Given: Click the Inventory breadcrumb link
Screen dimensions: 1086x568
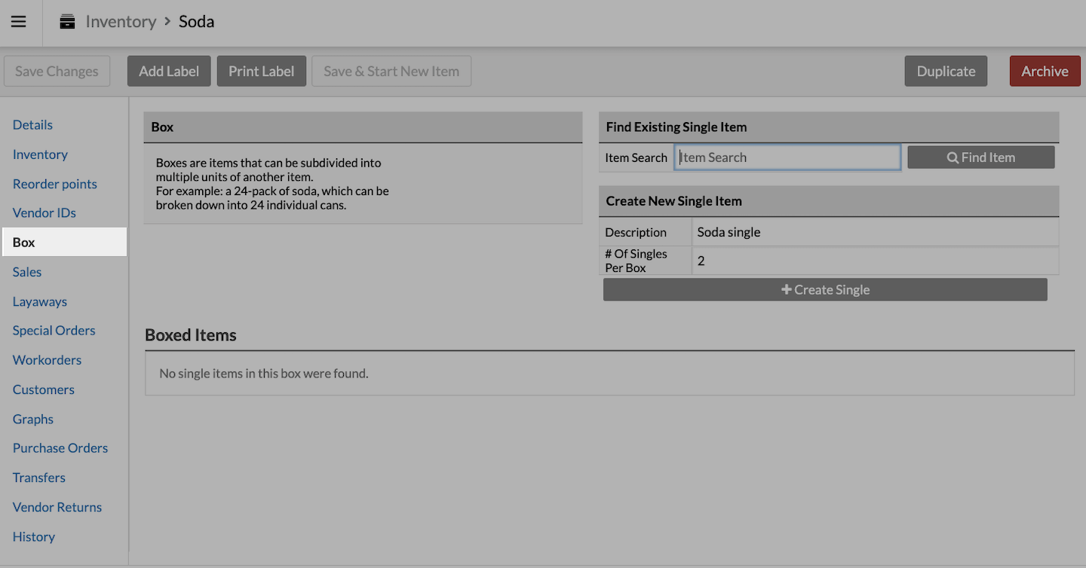Looking at the screenshot, I should point(121,22).
